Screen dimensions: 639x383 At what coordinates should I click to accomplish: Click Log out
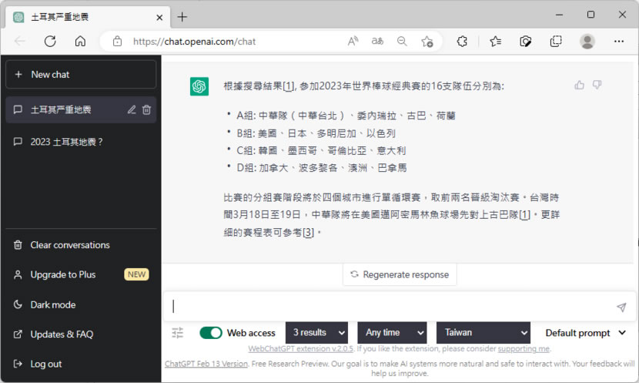(x=81, y=364)
